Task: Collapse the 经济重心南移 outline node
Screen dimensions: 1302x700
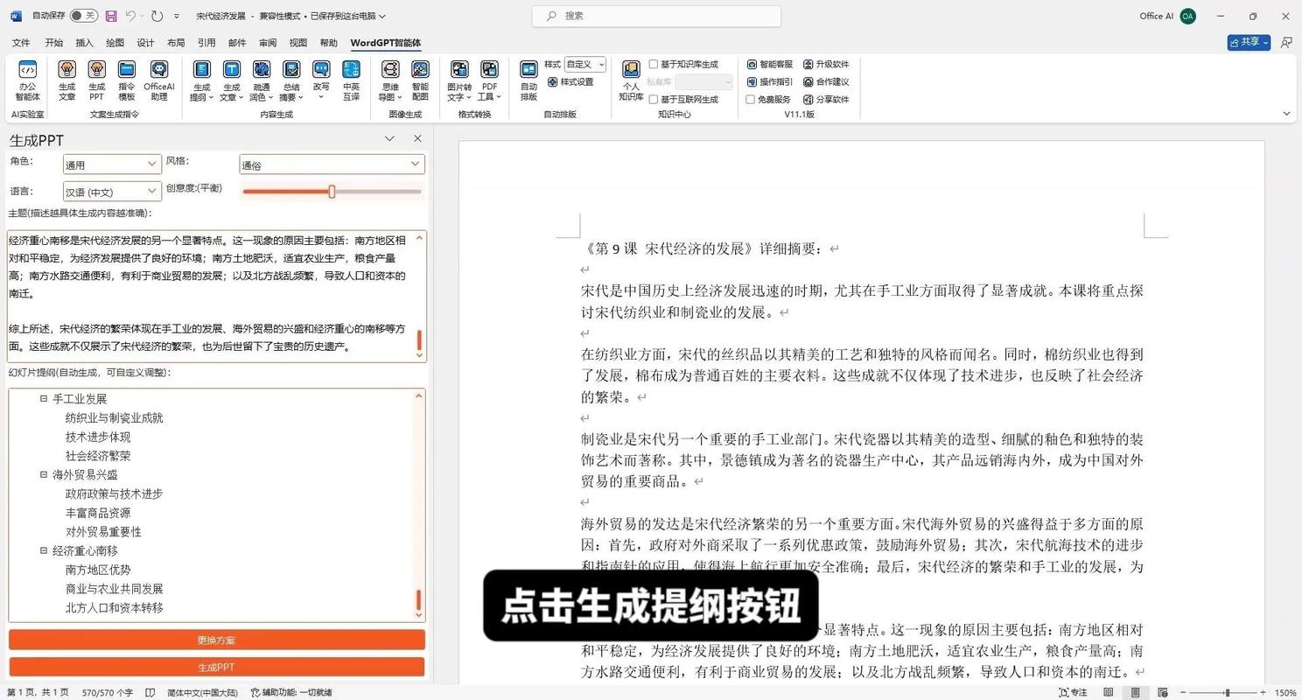Action: (x=44, y=550)
